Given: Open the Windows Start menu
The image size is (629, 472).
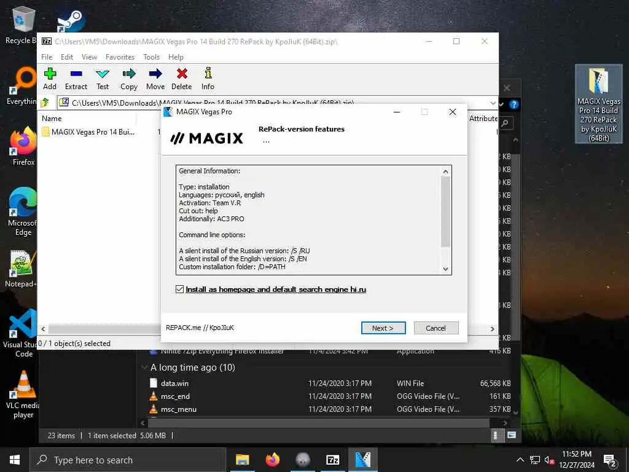Looking at the screenshot, I should (15, 460).
